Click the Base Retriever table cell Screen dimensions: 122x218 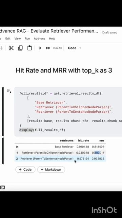point(64,147)
